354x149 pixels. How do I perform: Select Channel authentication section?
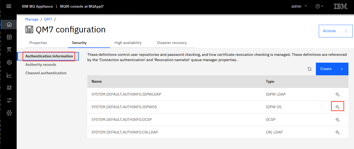click(x=46, y=73)
